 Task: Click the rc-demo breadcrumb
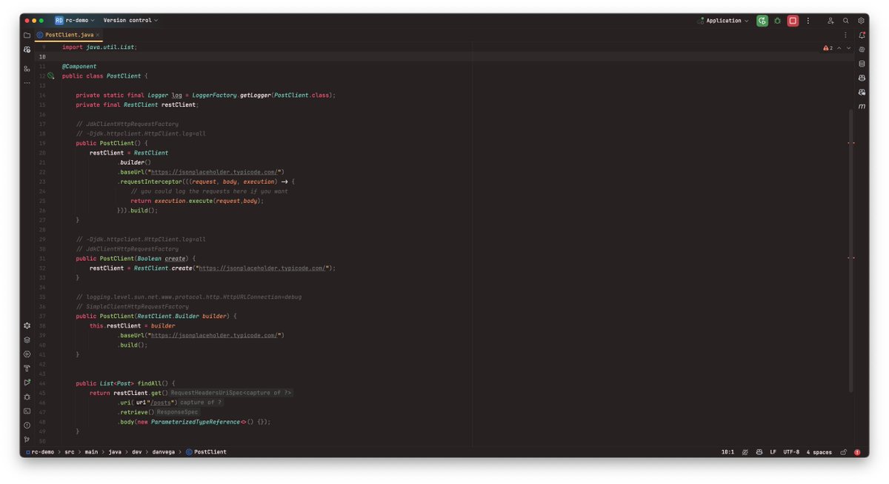pos(40,452)
